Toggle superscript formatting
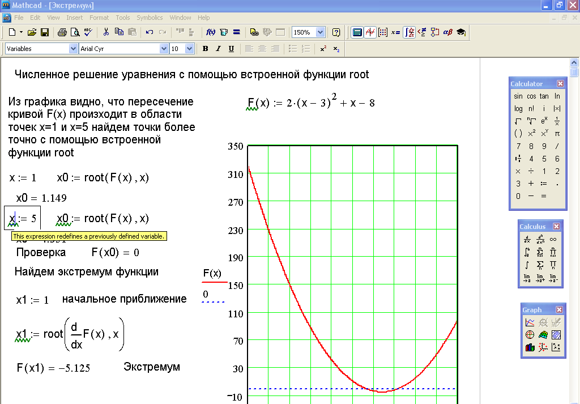Image resolution: width=580 pixels, height=404 pixels. (x=323, y=49)
